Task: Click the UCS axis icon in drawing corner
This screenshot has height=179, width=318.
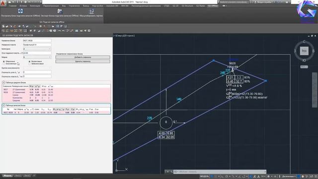Action: (x=121, y=166)
